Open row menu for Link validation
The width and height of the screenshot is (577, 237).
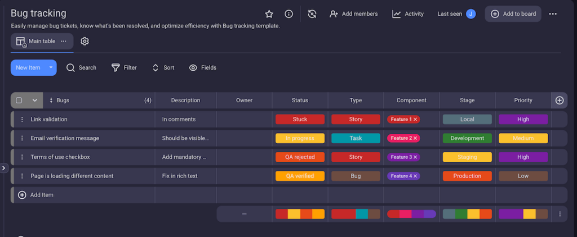(x=23, y=120)
